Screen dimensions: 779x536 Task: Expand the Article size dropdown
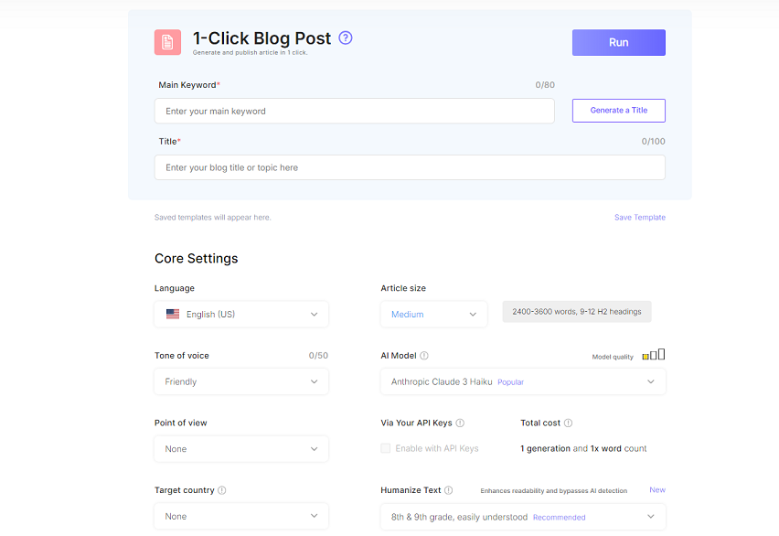pyautogui.click(x=434, y=315)
